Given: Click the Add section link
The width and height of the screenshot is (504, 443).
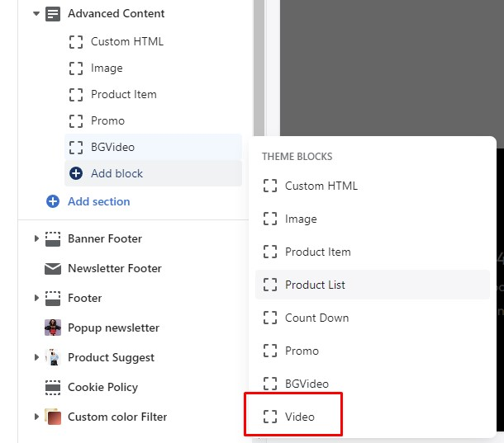Looking at the screenshot, I should coord(98,201).
